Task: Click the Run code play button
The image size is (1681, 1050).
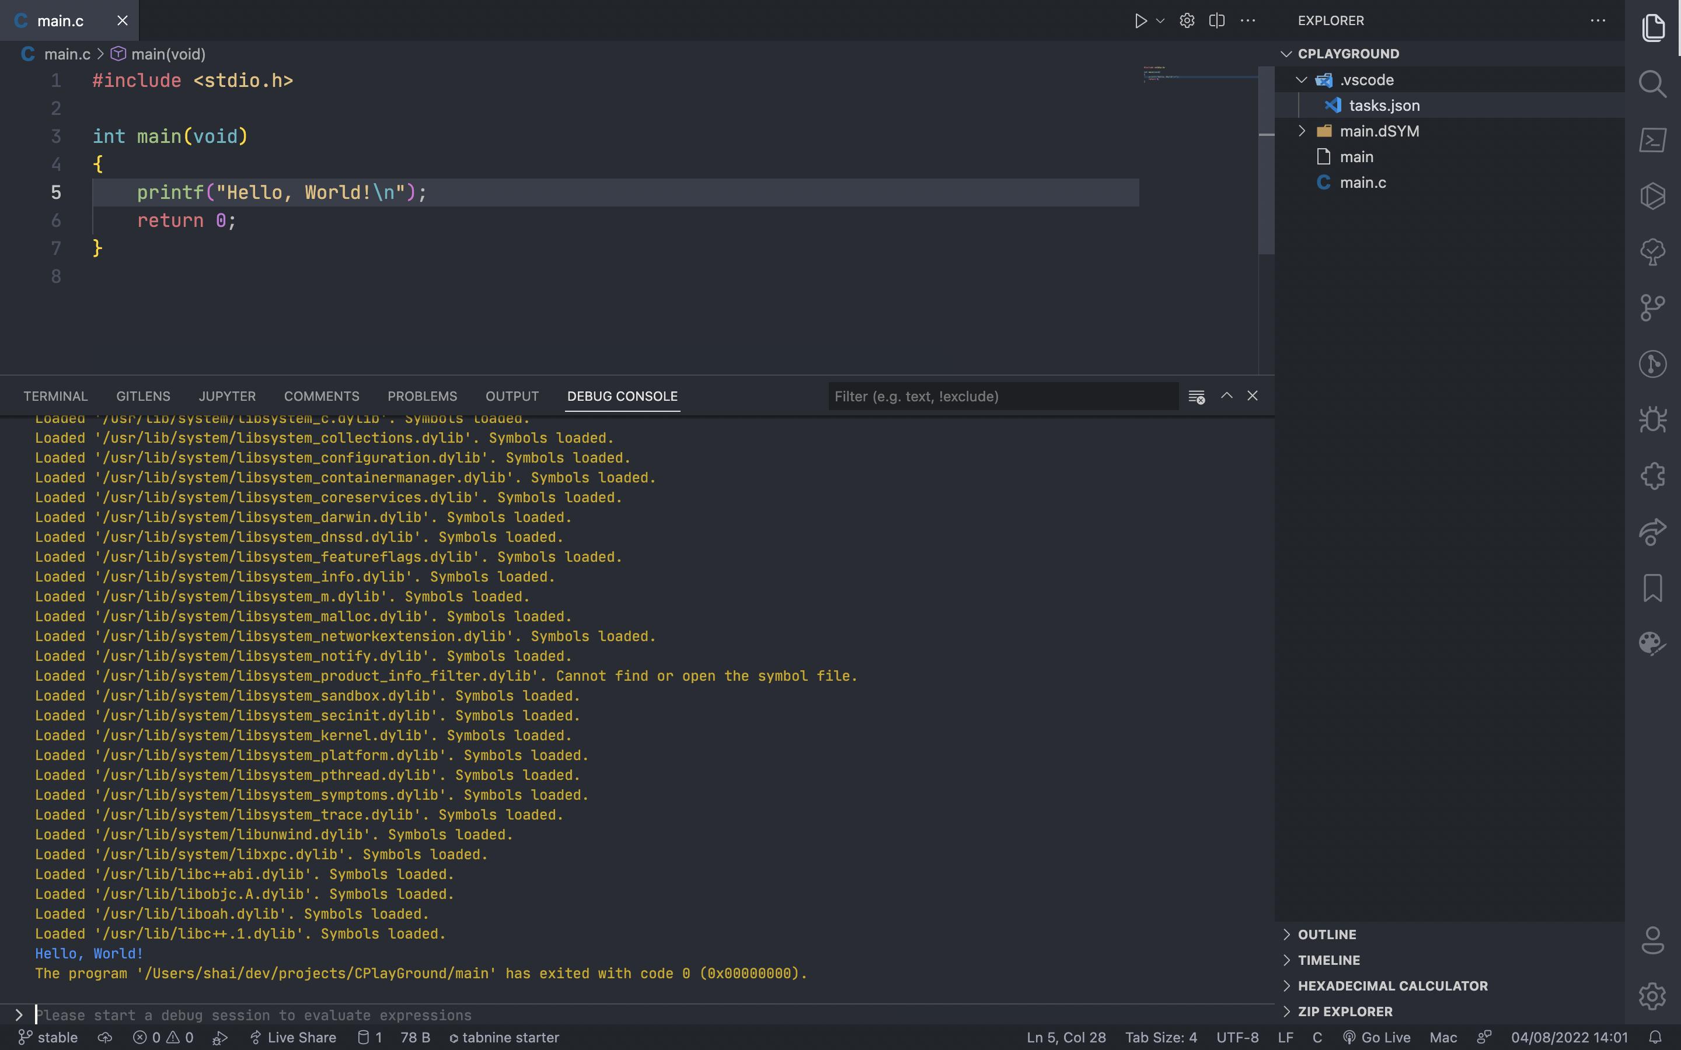Action: pyautogui.click(x=1140, y=21)
